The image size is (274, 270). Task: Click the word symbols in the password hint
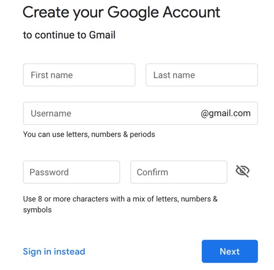[37, 210]
